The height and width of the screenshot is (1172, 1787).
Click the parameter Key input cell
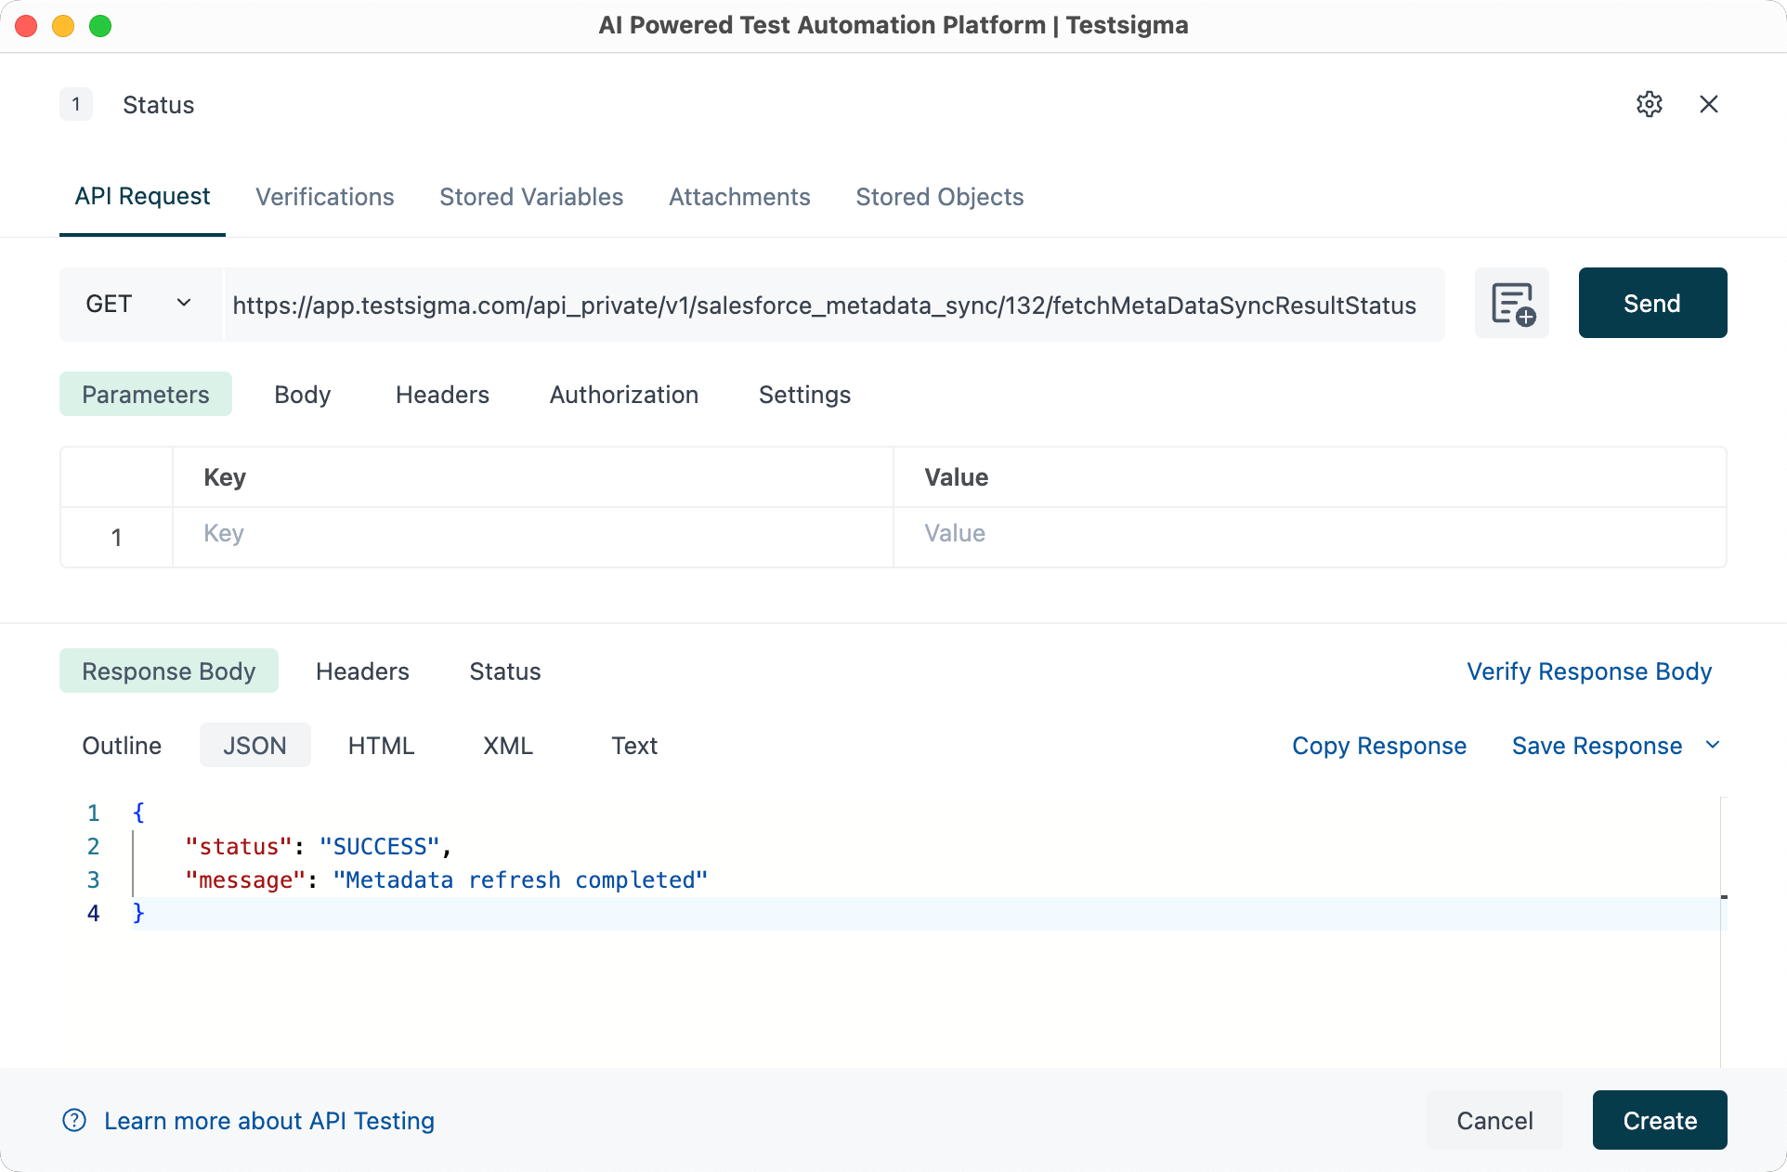(531, 534)
